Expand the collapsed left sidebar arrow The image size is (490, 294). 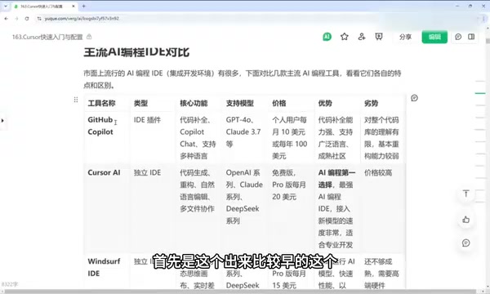click(x=2, y=120)
